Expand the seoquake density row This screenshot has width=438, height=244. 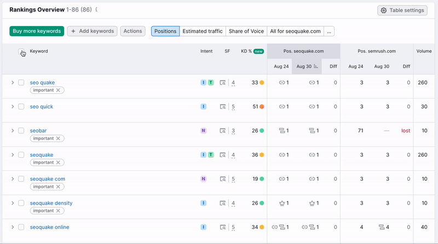coord(13,203)
